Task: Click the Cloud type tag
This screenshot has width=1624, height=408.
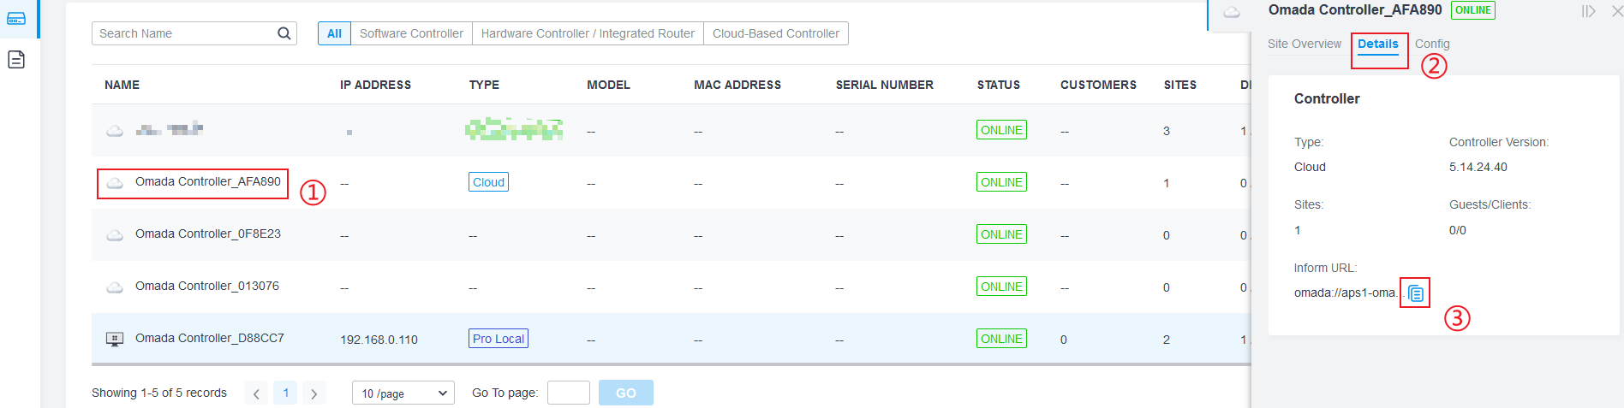Action: [489, 182]
